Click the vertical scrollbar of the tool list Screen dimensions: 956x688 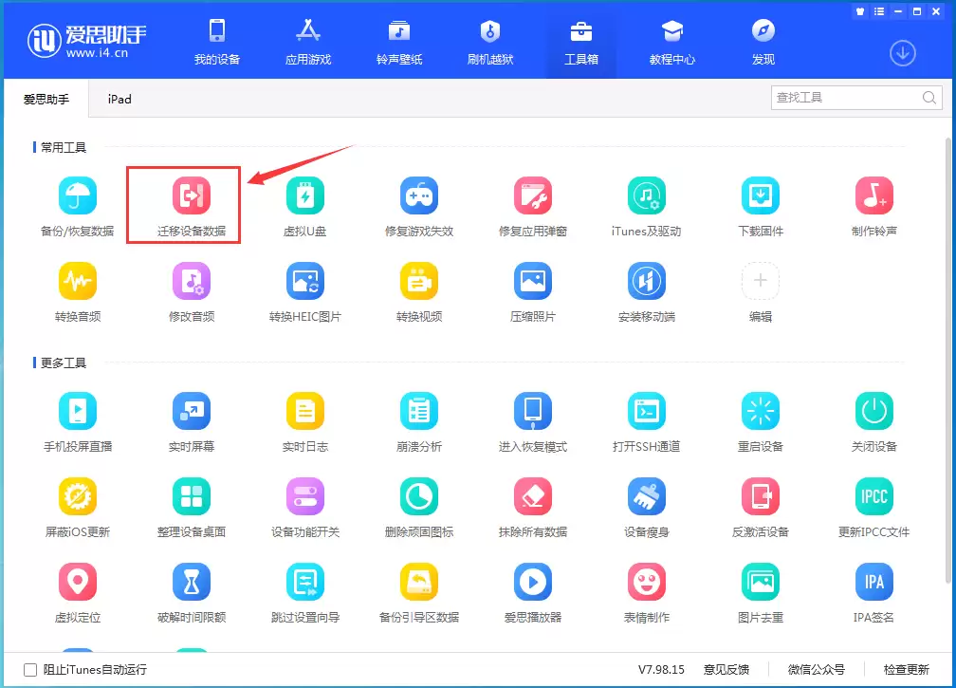click(948, 360)
